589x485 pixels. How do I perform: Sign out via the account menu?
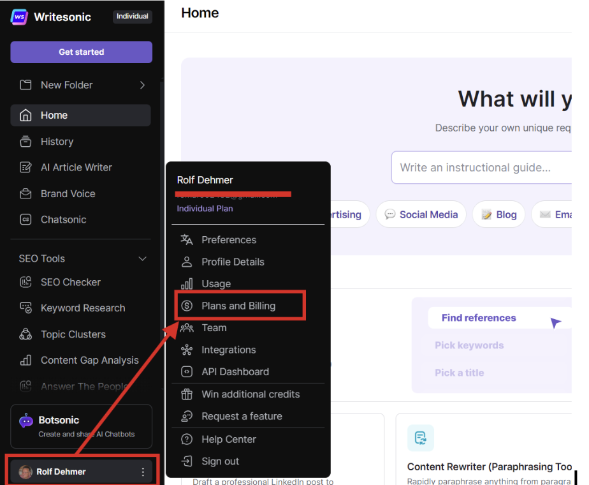tap(248, 461)
